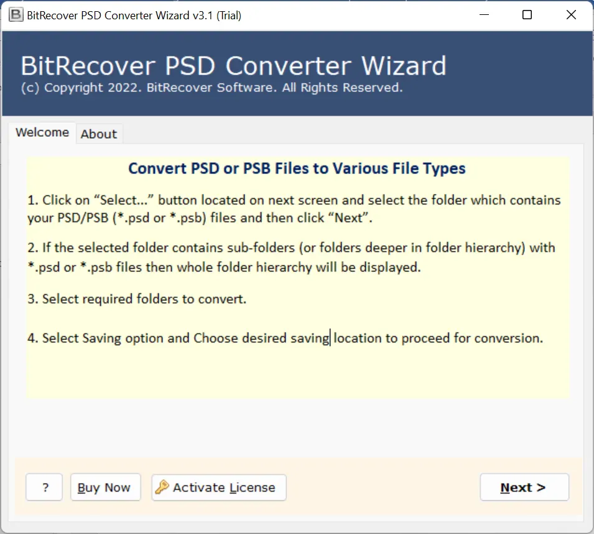Screen dimensions: 594x534
Task: Click step text "3. Select required folders to convert."
Action: coord(137,299)
